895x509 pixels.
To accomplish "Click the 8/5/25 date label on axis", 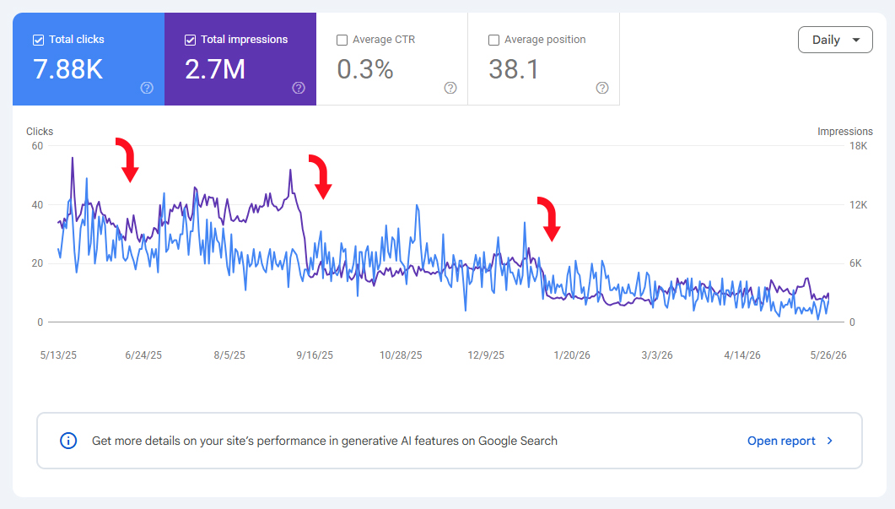I will click(x=229, y=355).
